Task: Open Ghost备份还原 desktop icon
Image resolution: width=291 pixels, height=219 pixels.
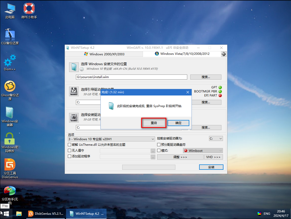Action: click(x=10, y=91)
